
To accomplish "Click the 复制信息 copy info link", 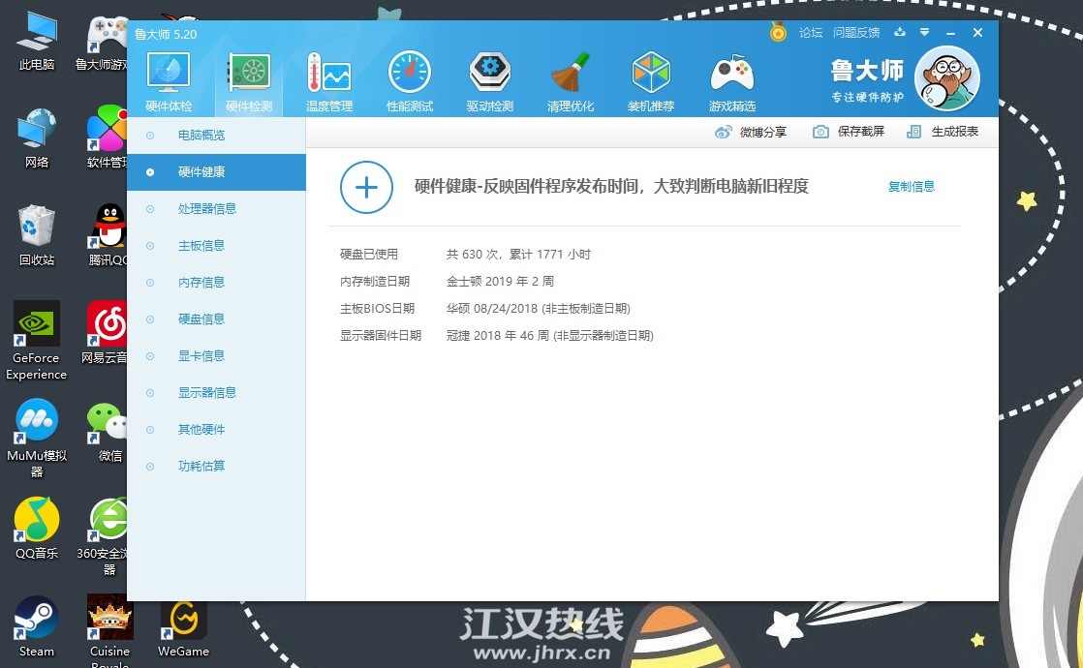I will 911,186.
